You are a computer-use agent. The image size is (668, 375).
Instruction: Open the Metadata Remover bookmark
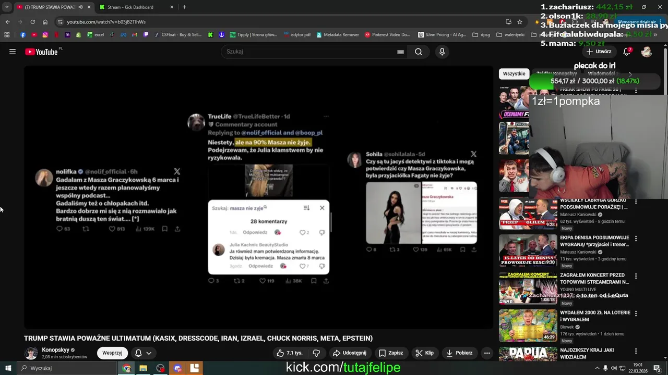click(x=337, y=35)
